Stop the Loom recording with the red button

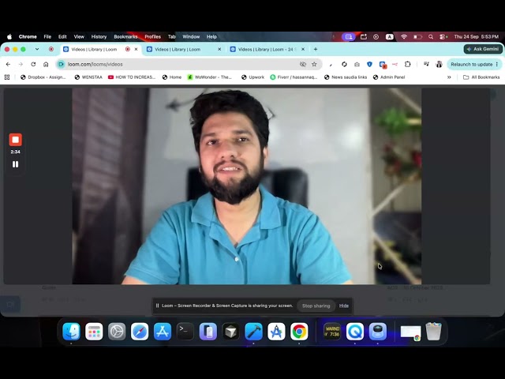coord(15,140)
